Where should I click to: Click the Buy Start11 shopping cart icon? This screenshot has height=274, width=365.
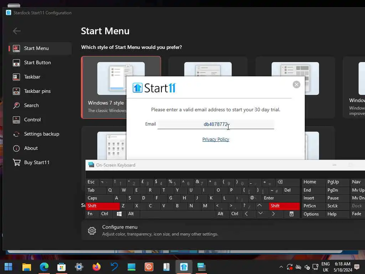point(16,162)
